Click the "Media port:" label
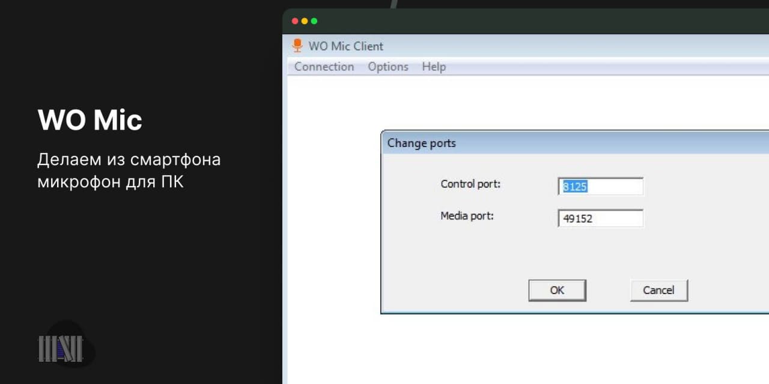Image resolution: width=769 pixels, height=384 pixels. 467,216
